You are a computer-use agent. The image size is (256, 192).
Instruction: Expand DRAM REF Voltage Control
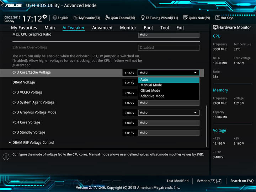point(33,143)
